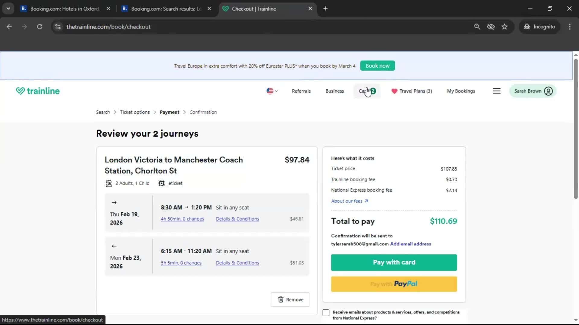Reload the page
The image size is (579, 325).
tap(40, 27)
